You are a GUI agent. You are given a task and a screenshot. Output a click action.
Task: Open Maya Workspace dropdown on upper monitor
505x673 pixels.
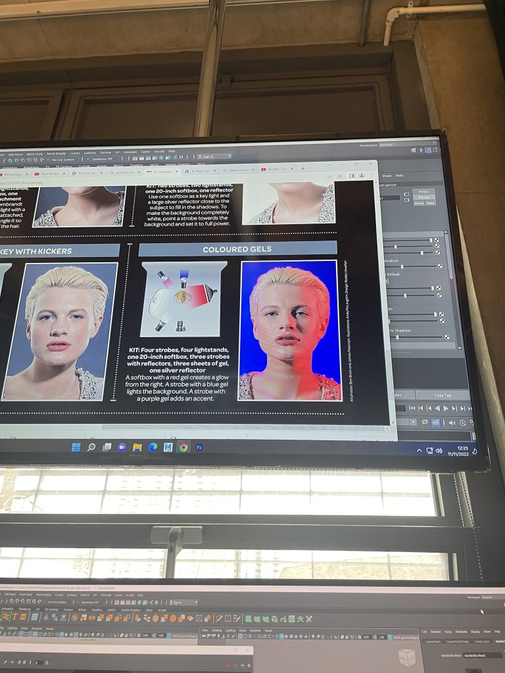click(x=408, y=145)
